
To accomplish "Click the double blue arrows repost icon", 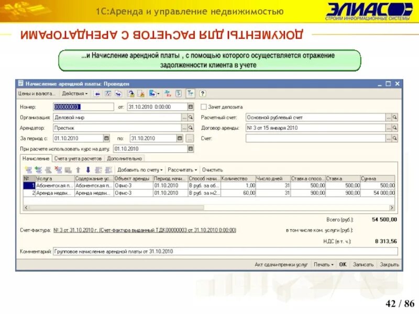I will (118, 94).
